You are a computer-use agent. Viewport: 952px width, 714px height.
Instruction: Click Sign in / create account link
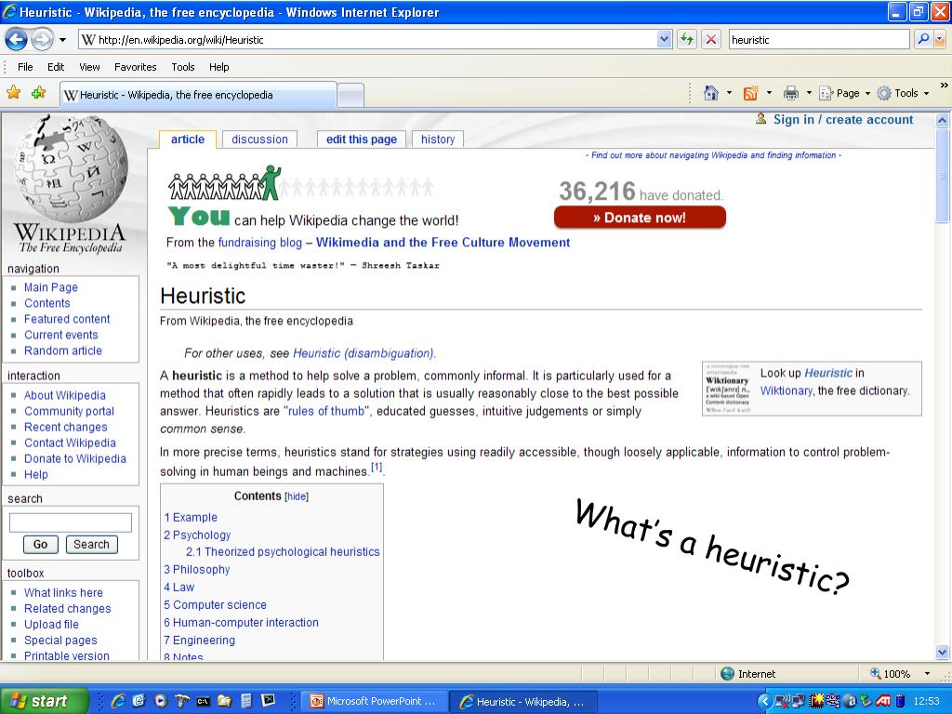pos(842,120)
